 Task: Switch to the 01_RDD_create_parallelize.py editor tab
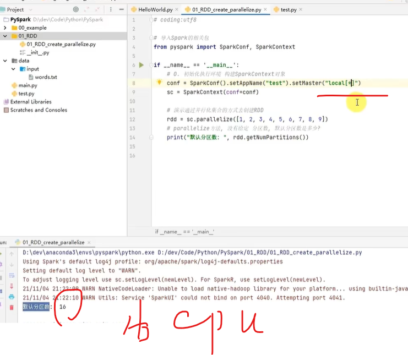click(x=227, y=9)
